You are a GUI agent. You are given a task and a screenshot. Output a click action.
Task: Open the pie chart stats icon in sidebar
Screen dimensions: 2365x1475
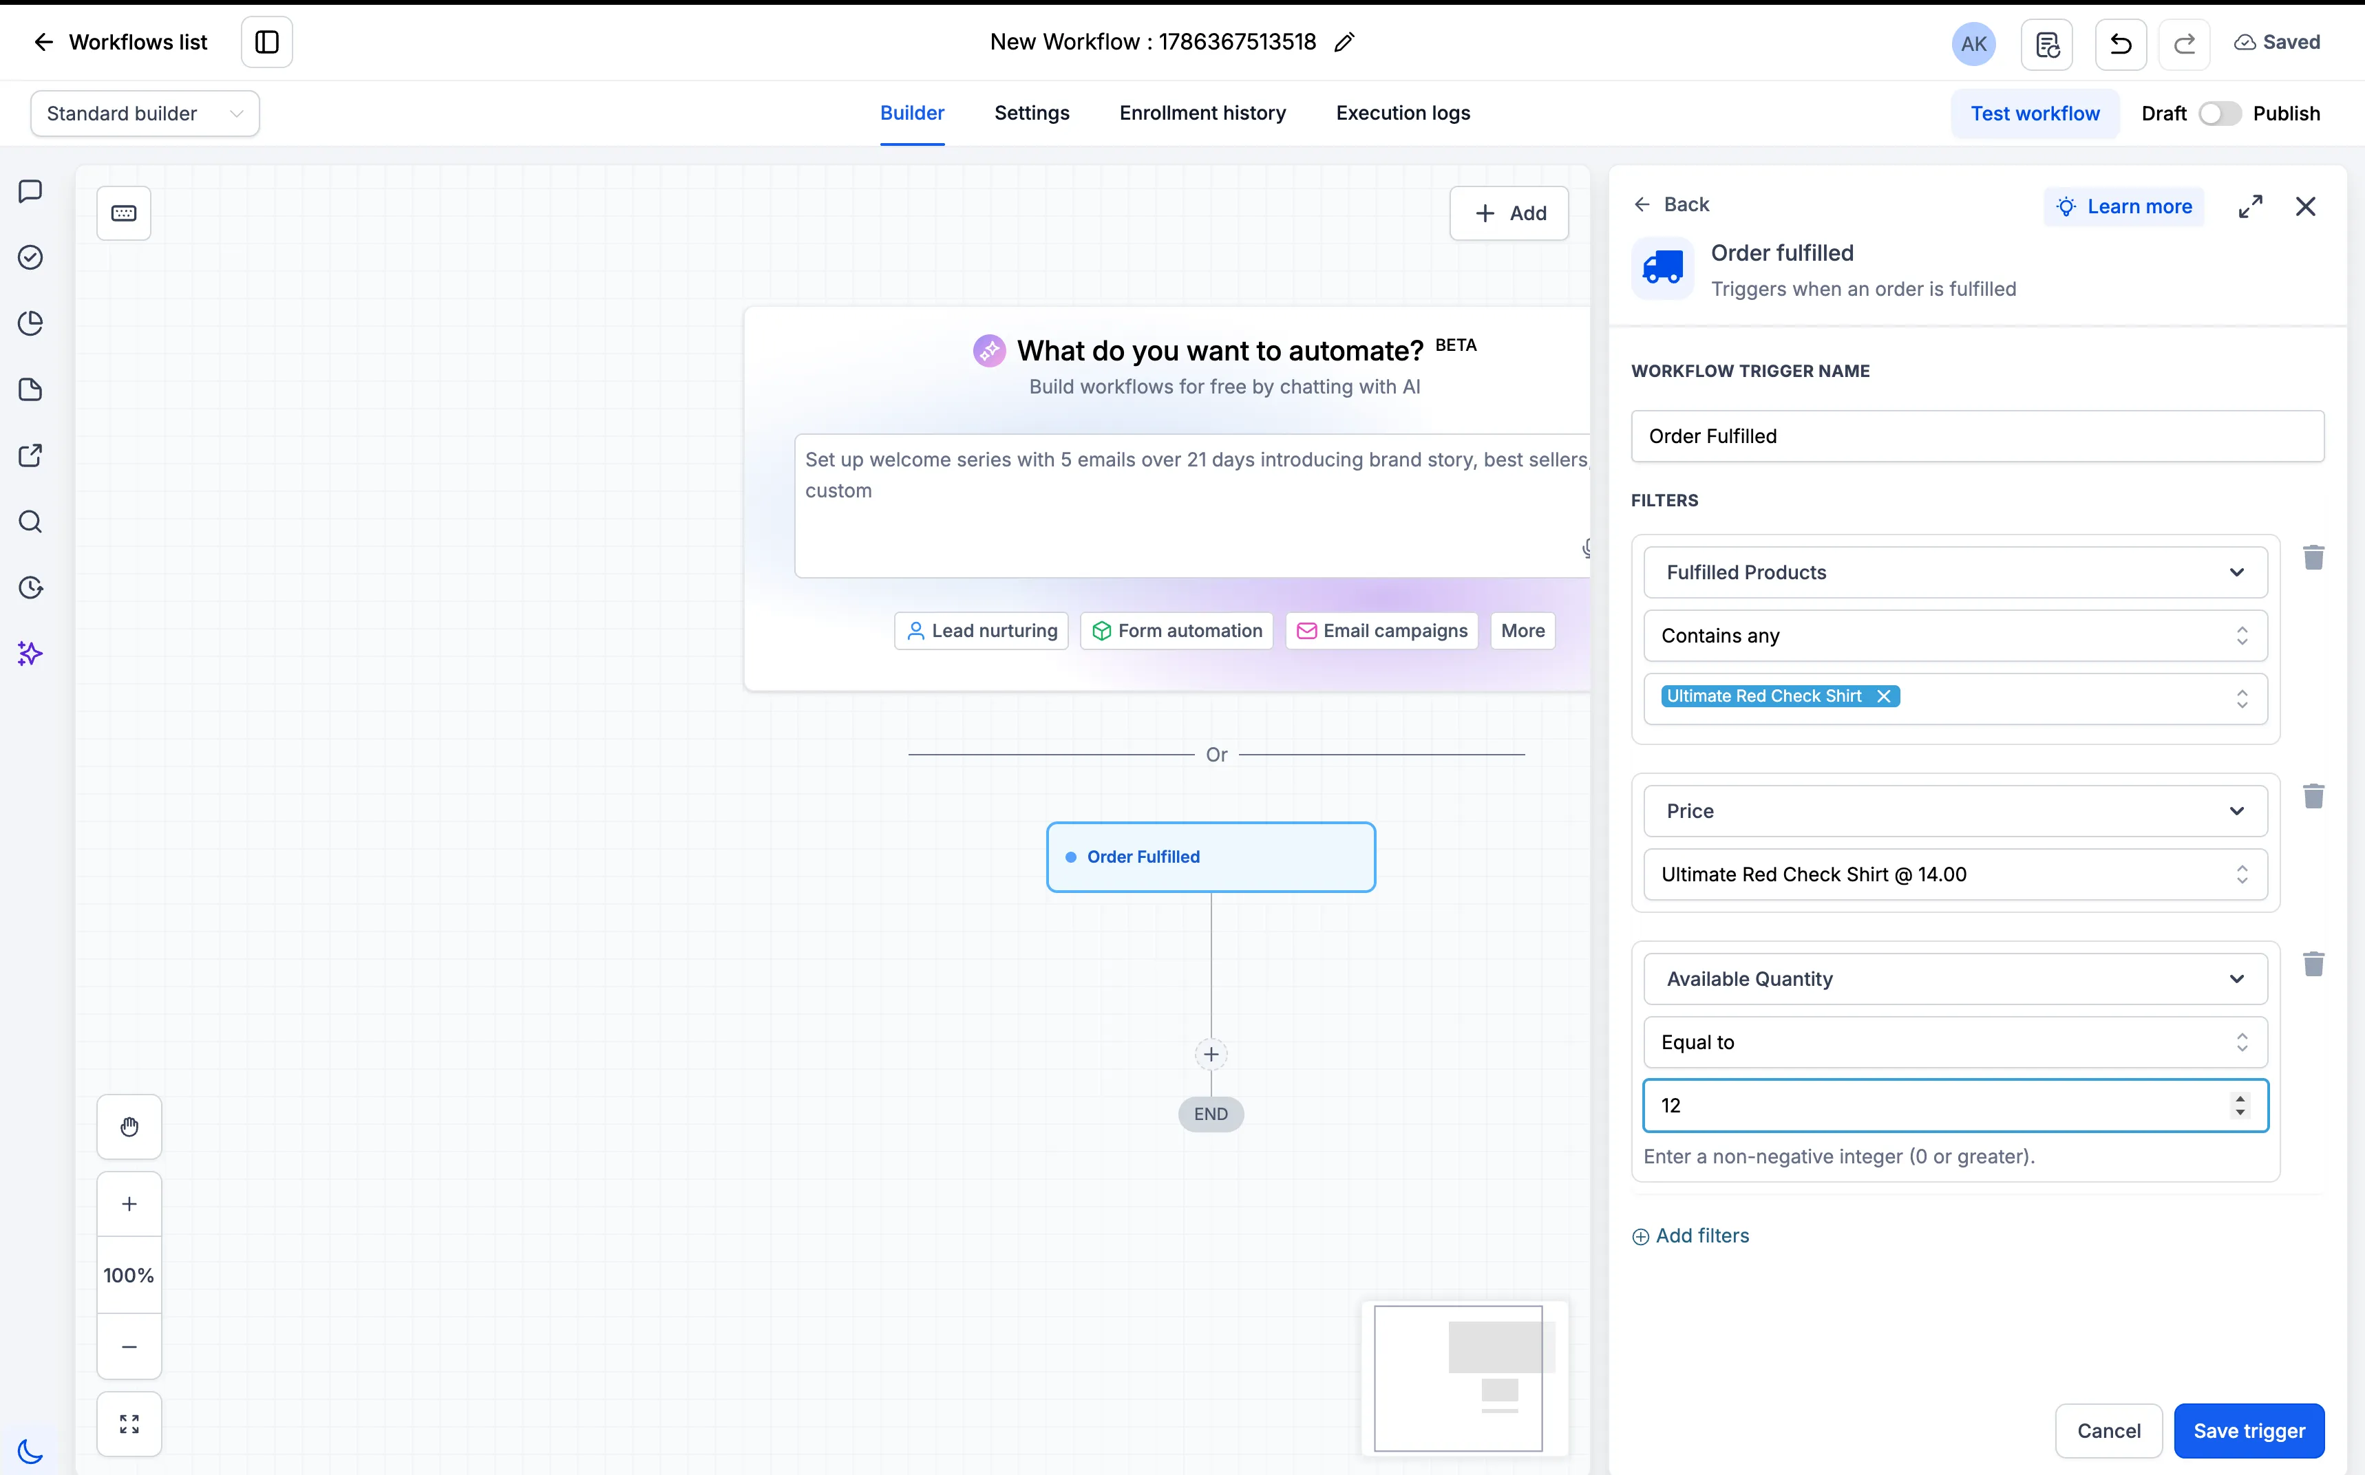tap(30, 323)
